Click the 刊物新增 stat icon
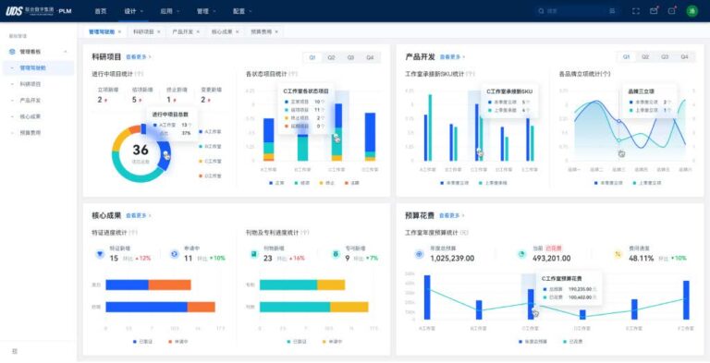 click(253, 254)
